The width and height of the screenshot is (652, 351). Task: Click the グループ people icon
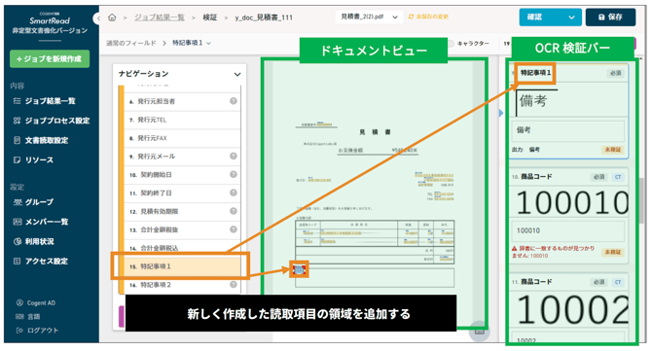pyautogui.click(x=18, y=202)
